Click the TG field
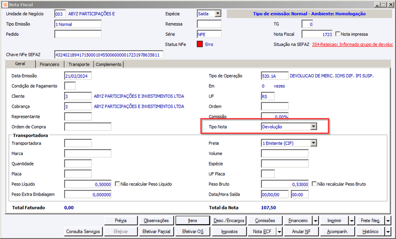 [x=307, y=24]
